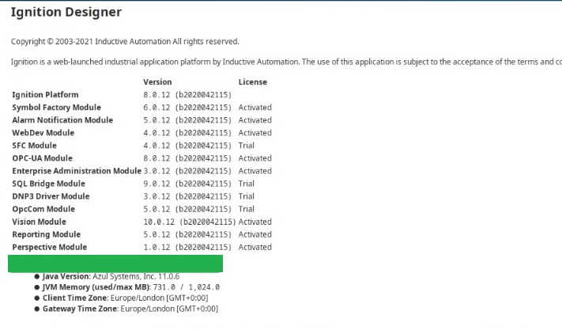Click the JVM Memory (used/max MB) label
Screen dimensions: 562x330
[96, 287]
